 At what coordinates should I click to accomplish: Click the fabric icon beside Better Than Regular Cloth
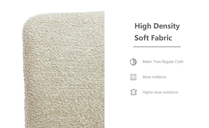[133, 62]
